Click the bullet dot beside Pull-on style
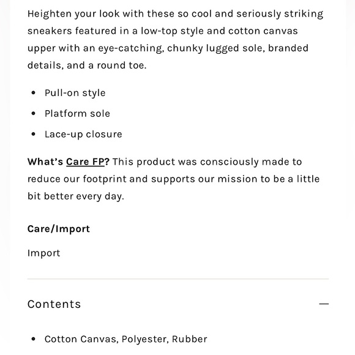This screenshot has height=355, width=355. click(33, 92)
